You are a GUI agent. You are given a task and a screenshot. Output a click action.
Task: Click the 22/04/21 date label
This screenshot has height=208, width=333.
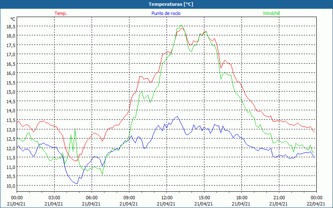316,204
